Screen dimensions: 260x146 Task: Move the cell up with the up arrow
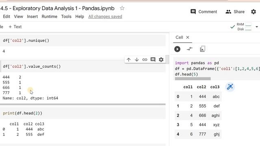[128, 60]
